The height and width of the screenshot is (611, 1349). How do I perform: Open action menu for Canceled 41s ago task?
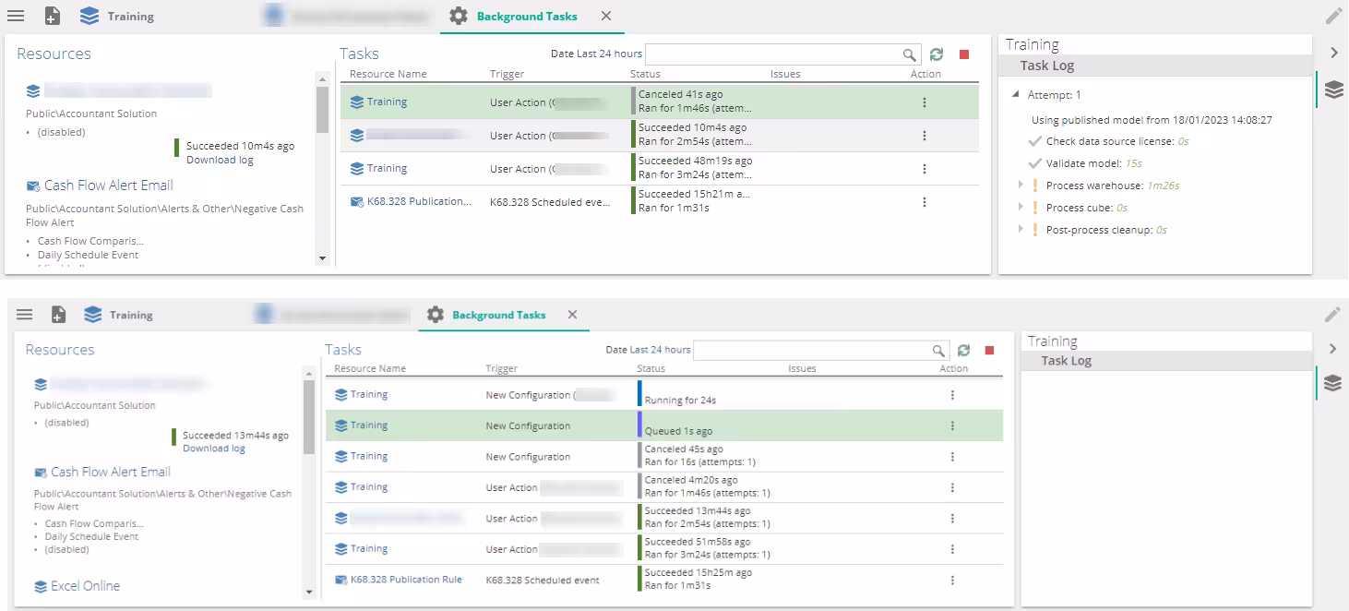pos(925,102)
